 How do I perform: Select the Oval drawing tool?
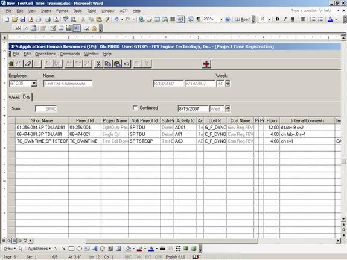pyautogui.click(x=79, y=249)
